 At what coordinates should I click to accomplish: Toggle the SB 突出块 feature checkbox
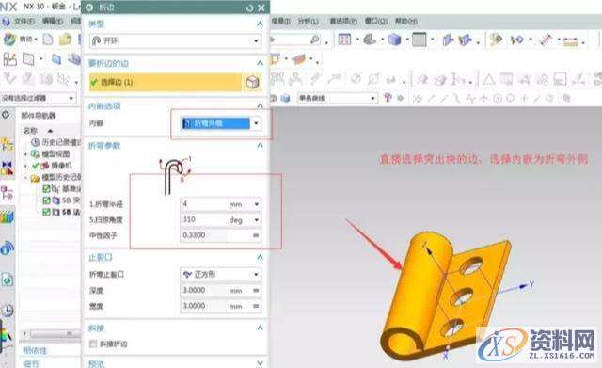click(46, 200)
